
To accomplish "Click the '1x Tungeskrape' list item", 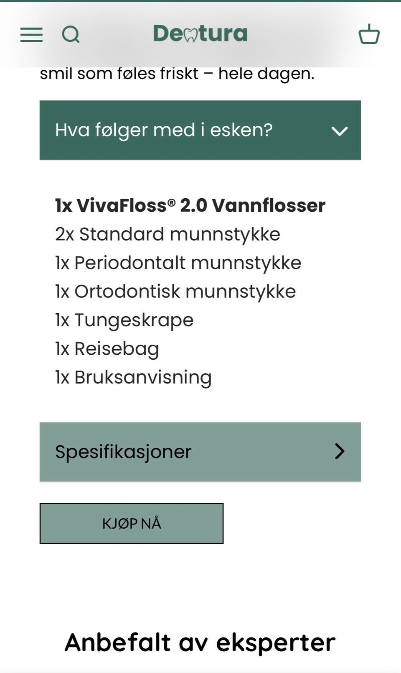I will coord(124,320).
